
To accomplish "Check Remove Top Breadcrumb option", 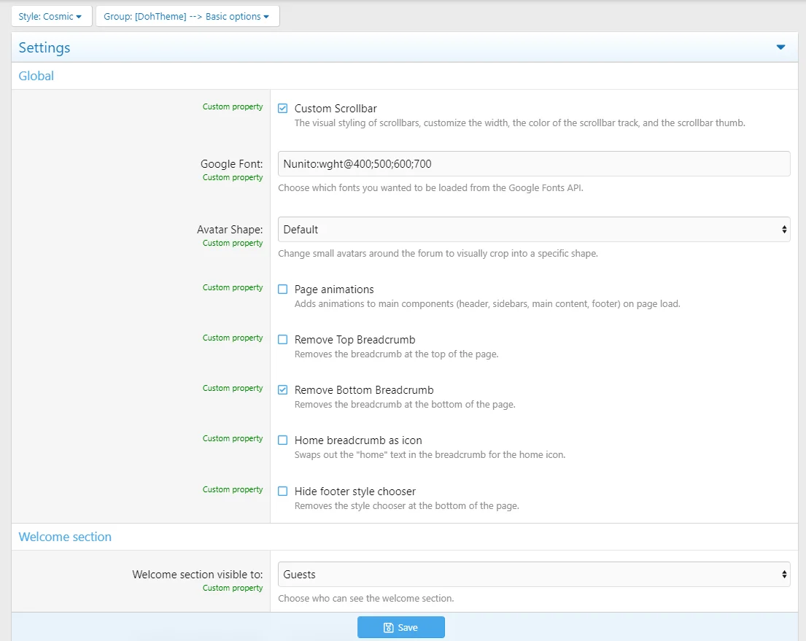I will pos(283,340).
